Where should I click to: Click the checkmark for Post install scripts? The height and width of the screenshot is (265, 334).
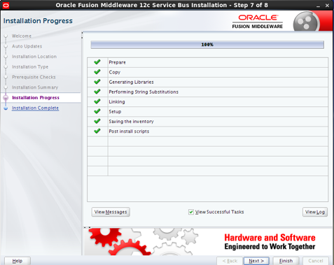[97, 131]
